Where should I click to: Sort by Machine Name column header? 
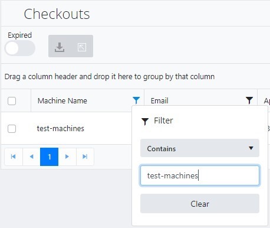(x=62, y=101)
